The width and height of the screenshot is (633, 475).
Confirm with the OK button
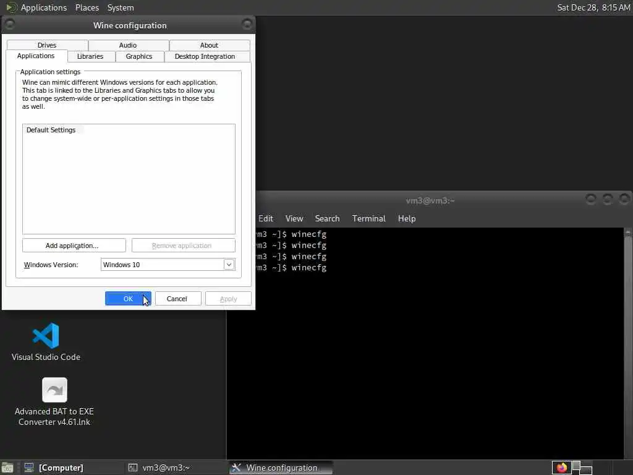128,299
